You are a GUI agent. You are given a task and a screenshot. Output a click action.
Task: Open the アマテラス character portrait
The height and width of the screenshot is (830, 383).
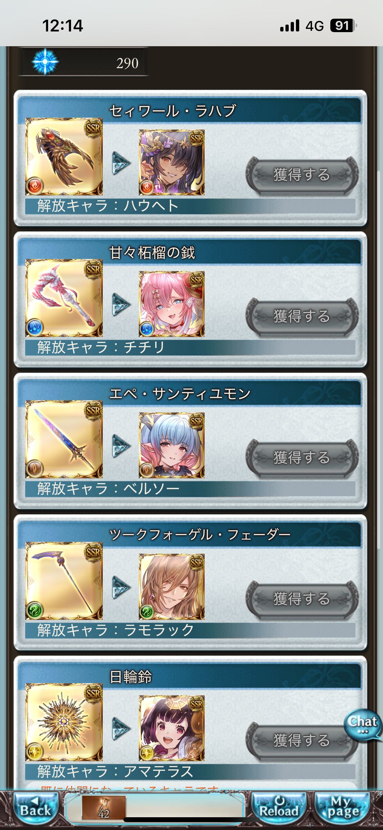point(172,728)
